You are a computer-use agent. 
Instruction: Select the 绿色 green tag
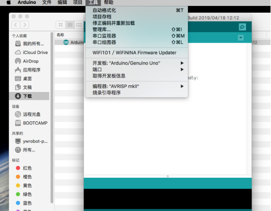[23, 194]
